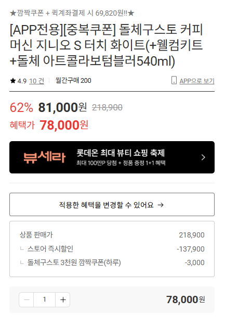This screenshot has width=225, height=325.
Task: Decrease quantity with the minus button
Action: click(x=27, y=299)
